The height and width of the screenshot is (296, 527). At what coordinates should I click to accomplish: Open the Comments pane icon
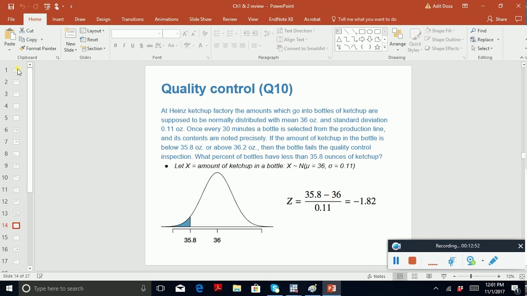click(518, 19)
